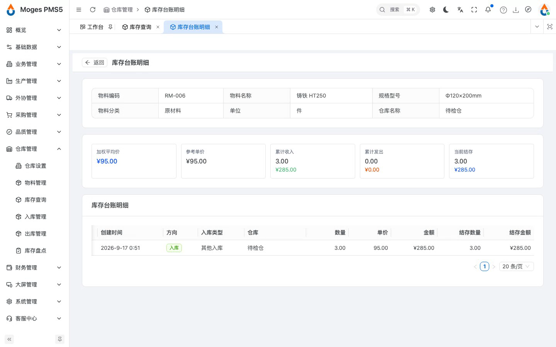
Task: Pin the sidebar with pin icon
Action: pos(60,339)
